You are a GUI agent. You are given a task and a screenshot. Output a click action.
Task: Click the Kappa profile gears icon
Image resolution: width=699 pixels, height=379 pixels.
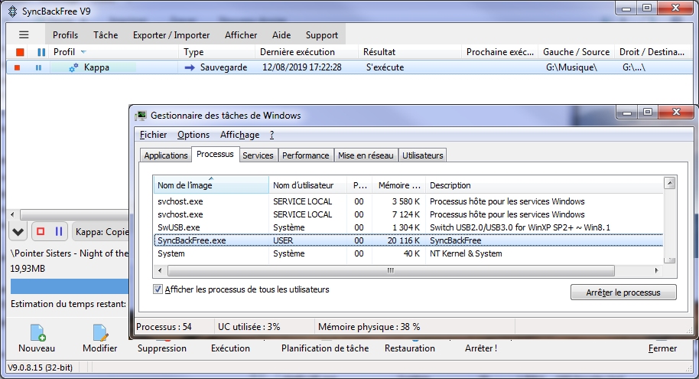tap(73, 67)
